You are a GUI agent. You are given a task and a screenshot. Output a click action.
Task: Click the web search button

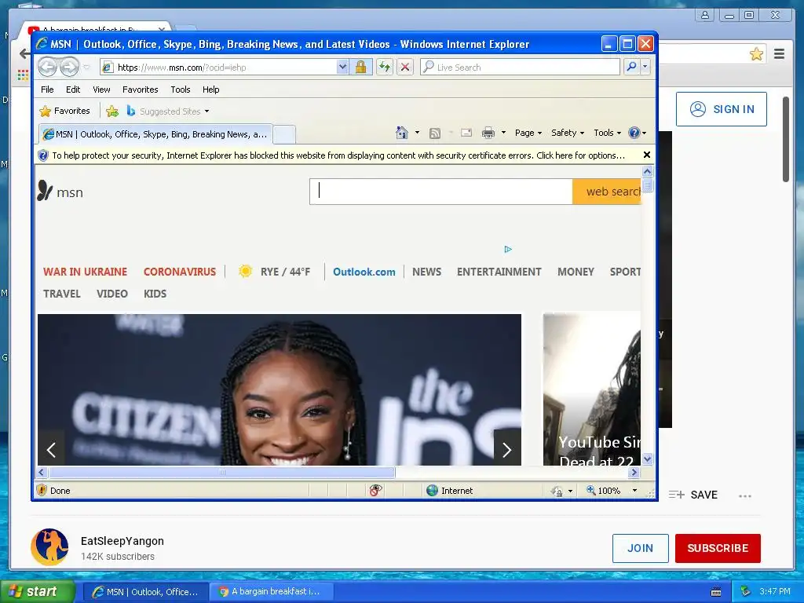pos(608,192)
